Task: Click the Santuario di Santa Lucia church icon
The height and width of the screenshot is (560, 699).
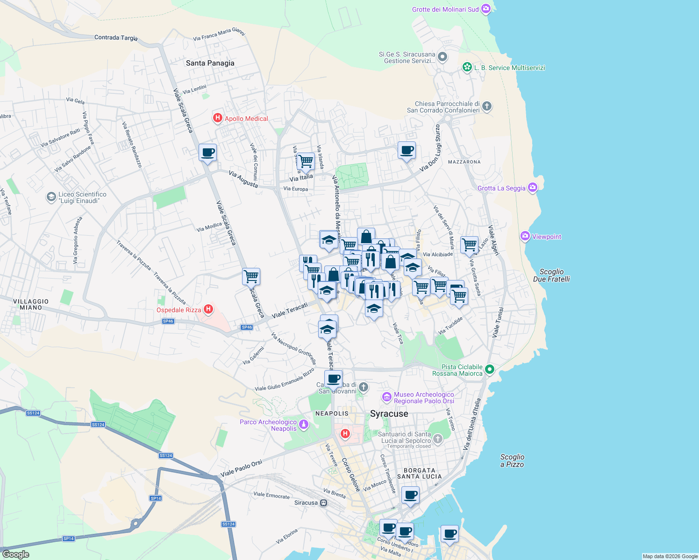Action: pos(437,438)
